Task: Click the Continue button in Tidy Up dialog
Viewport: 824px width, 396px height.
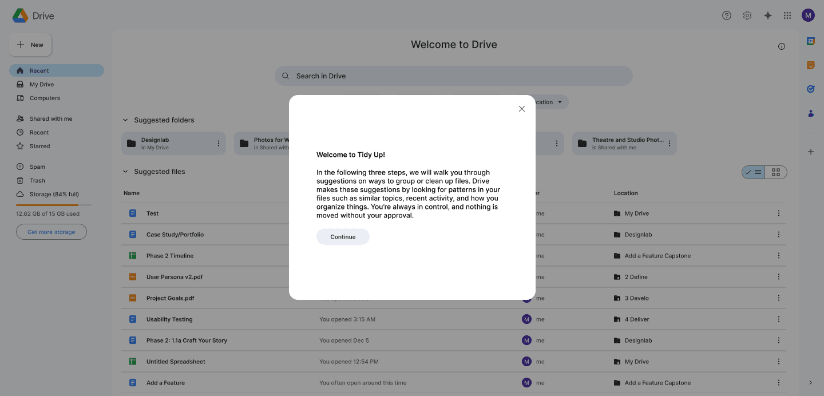Action: [x=343, y=237]
